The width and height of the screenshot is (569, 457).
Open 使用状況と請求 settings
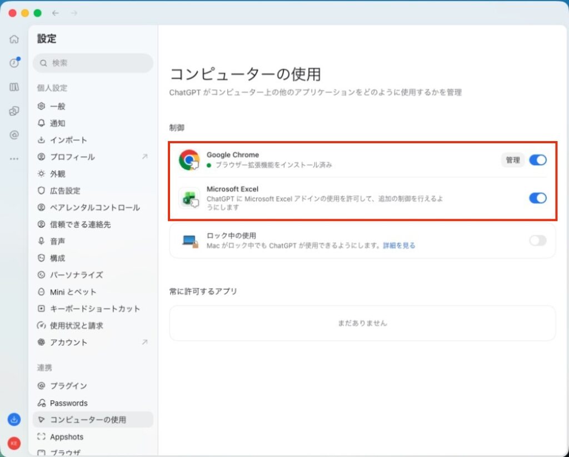tap(93, 325)
